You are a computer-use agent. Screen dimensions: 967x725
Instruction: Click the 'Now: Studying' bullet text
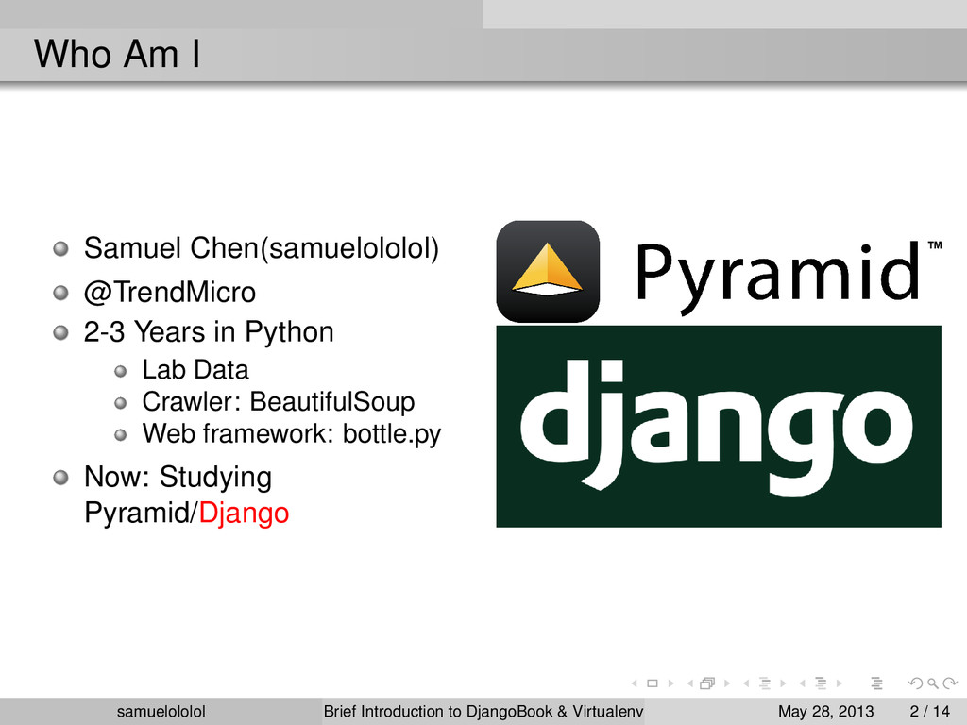point(178,478)
